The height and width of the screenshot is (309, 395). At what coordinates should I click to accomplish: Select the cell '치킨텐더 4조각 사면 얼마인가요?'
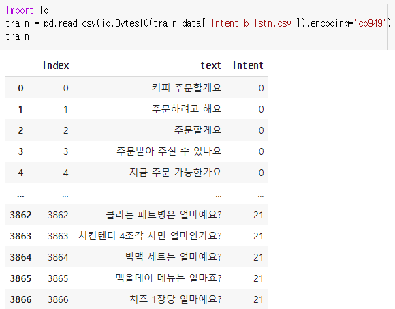tap(150, 236)
